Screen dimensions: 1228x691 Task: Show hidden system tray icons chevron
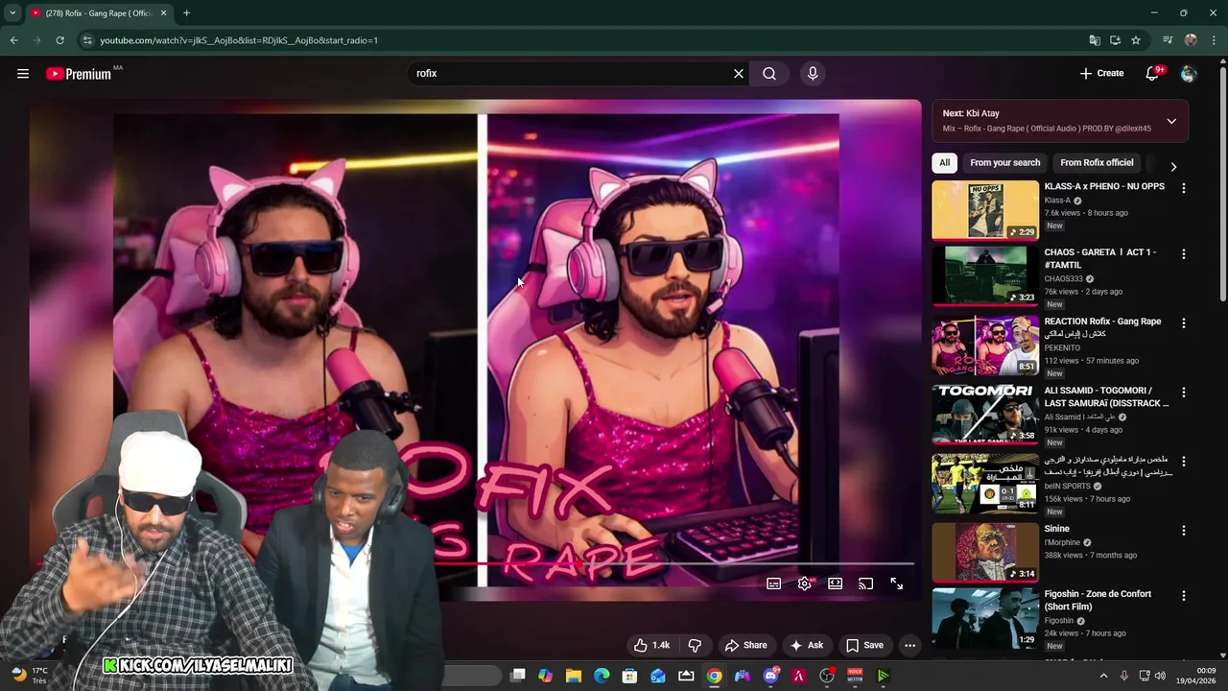(1103, 676)
